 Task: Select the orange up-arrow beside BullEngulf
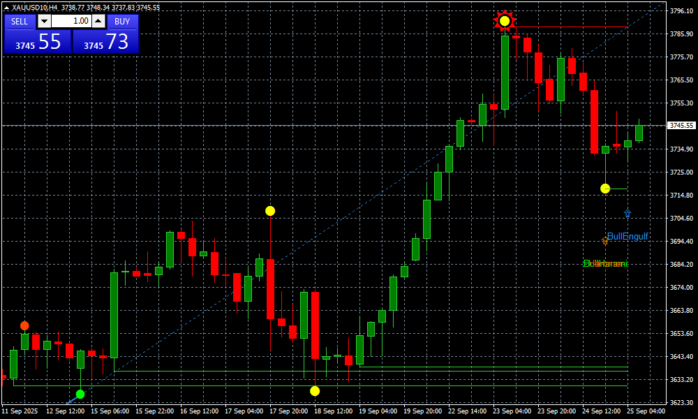point(604,240)
